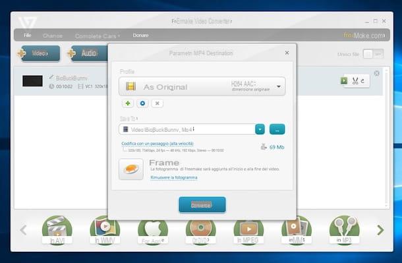Rename file using the pencil icon
Viewport: 402px width, 263px height.
coord(51,77)
